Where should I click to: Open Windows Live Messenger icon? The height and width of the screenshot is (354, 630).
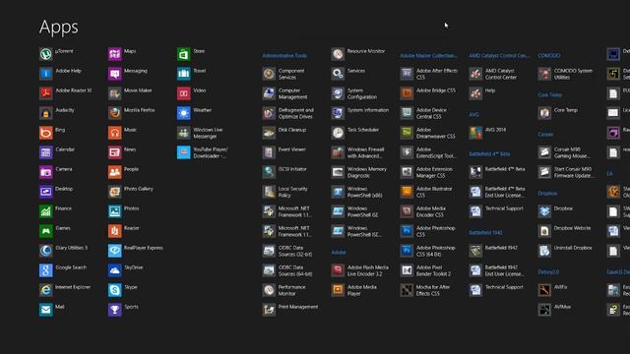tap(184, 133)
